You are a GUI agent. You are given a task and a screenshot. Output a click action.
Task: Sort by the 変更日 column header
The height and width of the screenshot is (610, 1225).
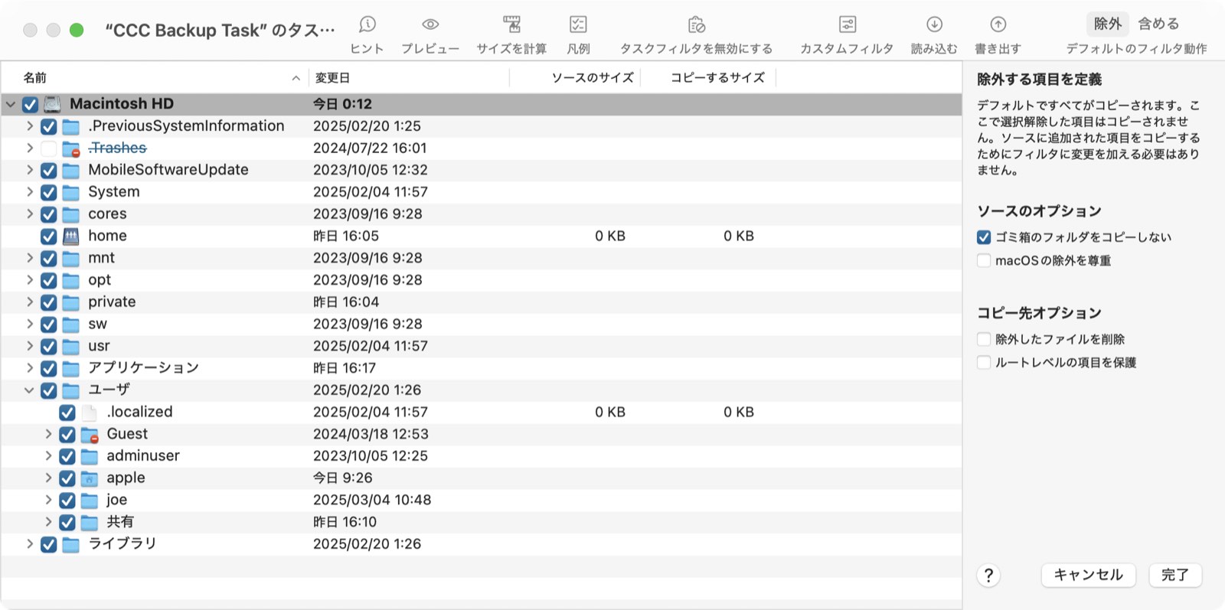pyautogui.click(x=410, y=78)
